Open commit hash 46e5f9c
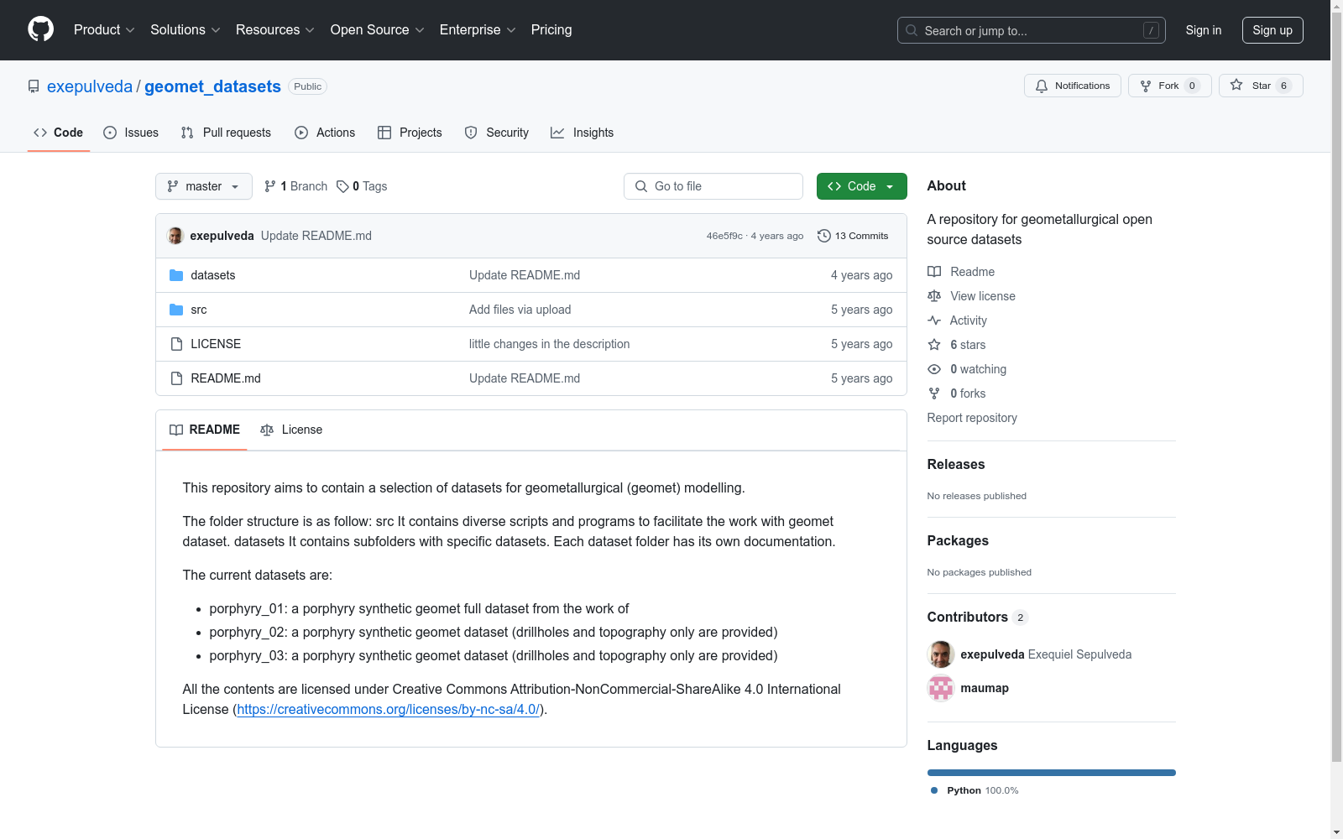This screenshot has height=839, width=1343. pos(724,236)
